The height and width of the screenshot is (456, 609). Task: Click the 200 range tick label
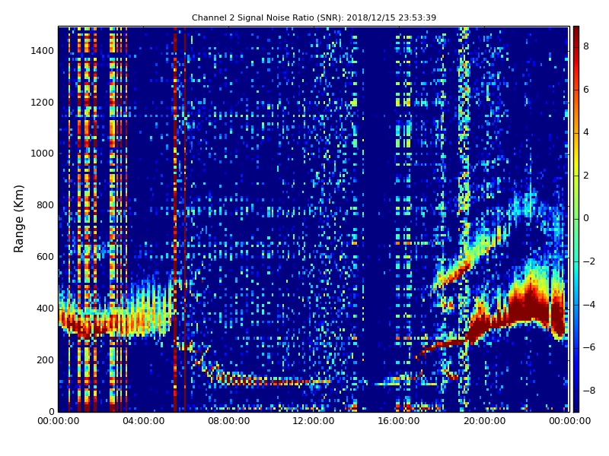[45, 359]
